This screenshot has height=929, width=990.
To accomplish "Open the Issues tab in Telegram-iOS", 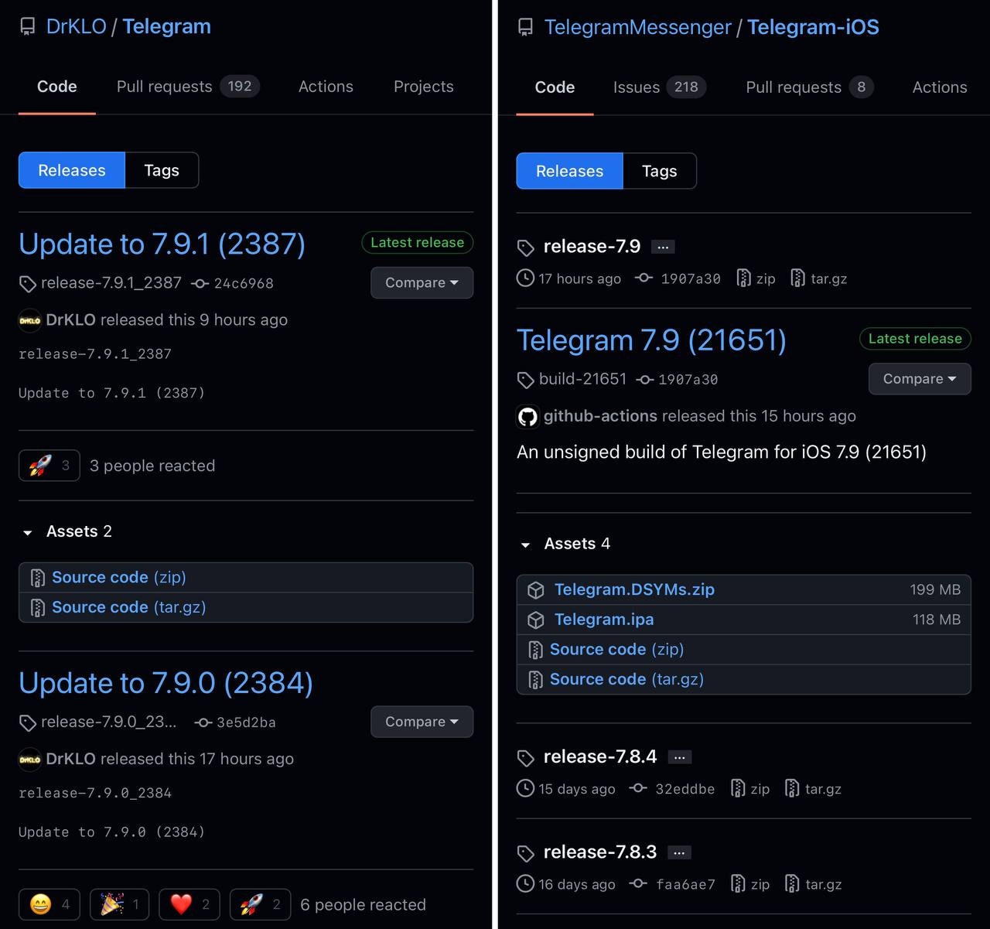I will pos(659,87).
